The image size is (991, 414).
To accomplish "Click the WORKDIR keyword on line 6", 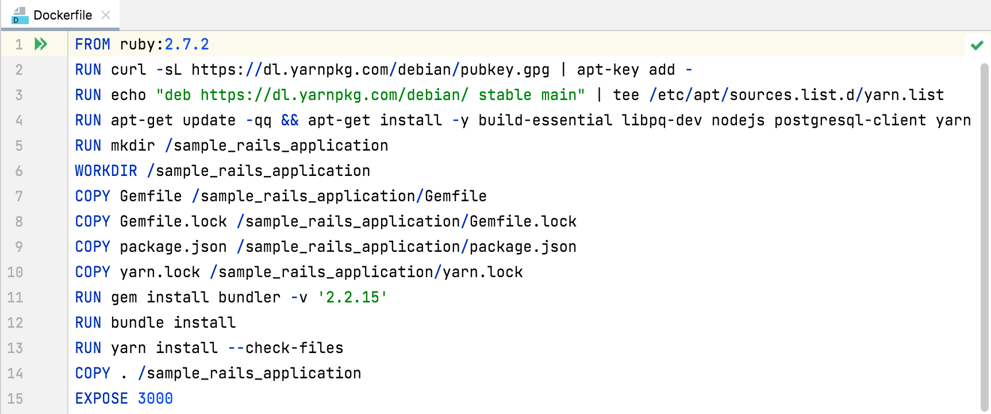I will point(106,170).
